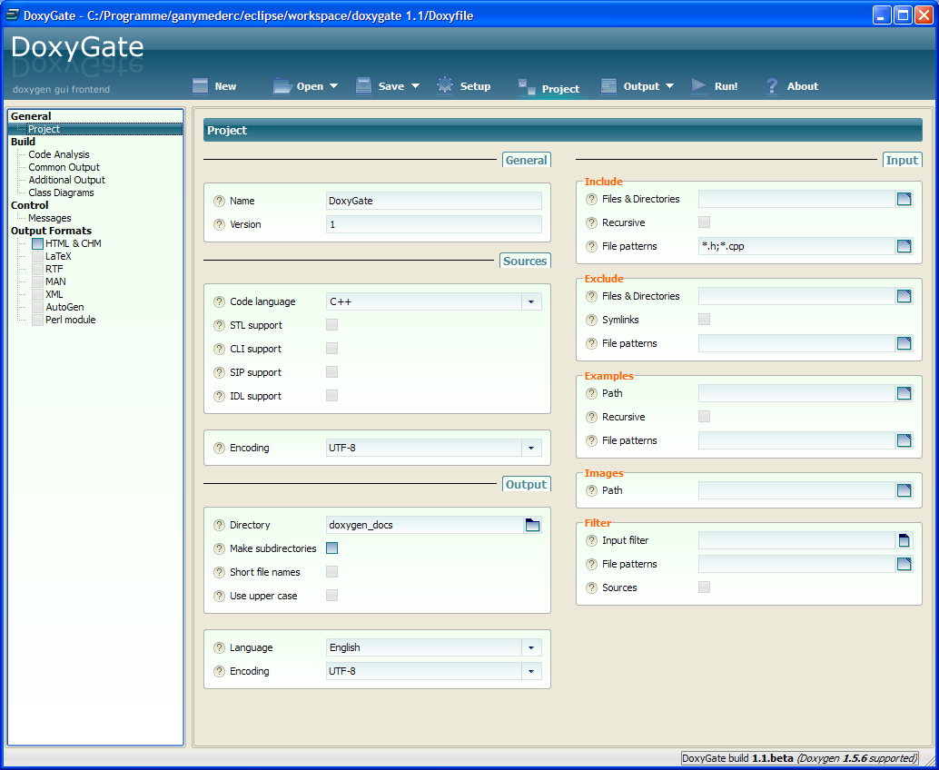Select Messages in the tree
The width and height of the screenshot is (939, 770).
point(50,218)
